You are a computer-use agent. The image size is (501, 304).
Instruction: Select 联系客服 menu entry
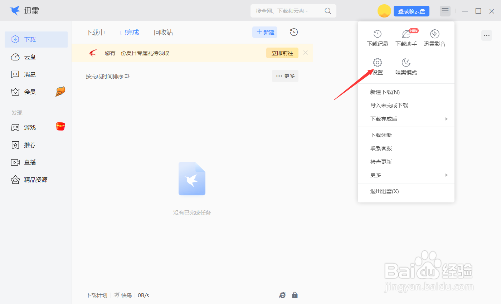(x=406, y=148)
